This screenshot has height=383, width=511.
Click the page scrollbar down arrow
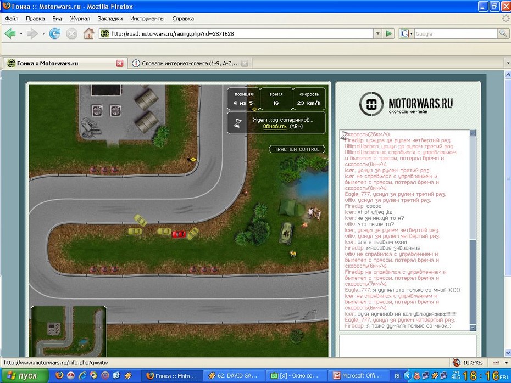tap(508, 353)
